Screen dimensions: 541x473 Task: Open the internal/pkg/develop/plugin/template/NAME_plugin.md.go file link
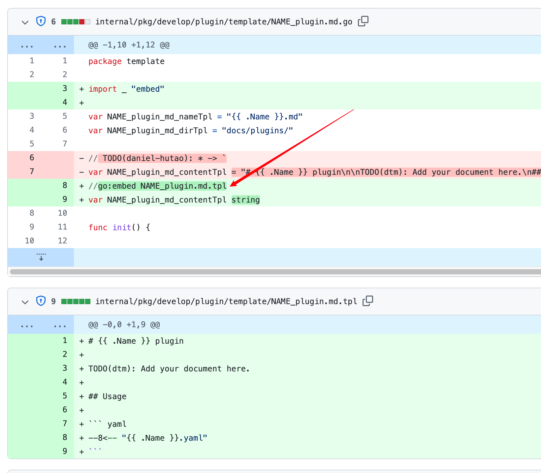pos(224,22)
